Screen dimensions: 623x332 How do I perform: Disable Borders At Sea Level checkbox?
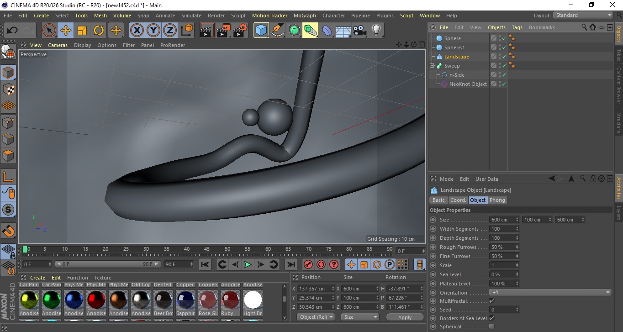tap(491, 318)
